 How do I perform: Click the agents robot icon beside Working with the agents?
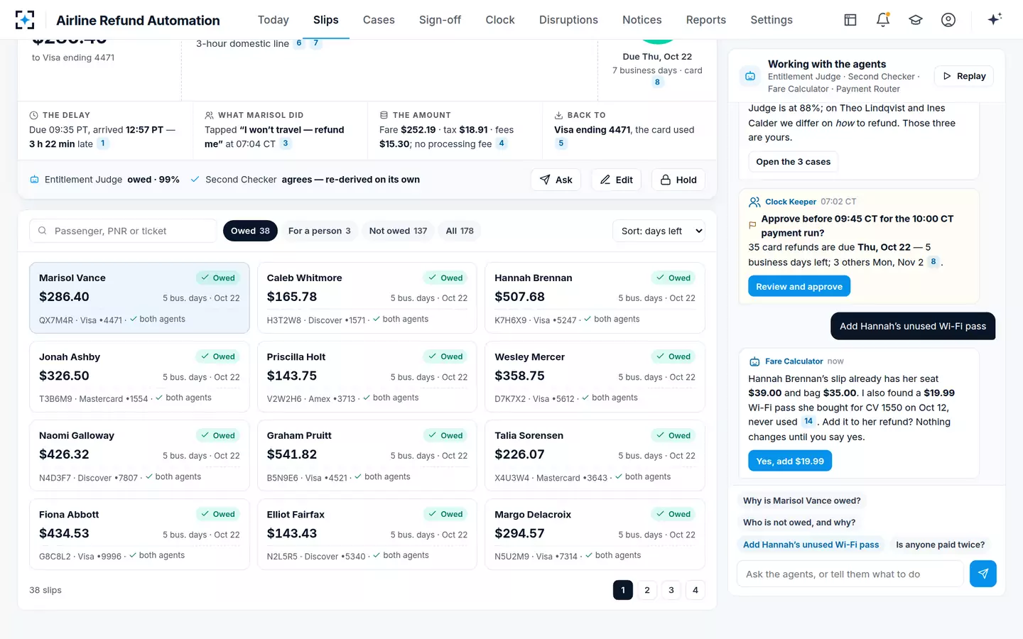750,76
